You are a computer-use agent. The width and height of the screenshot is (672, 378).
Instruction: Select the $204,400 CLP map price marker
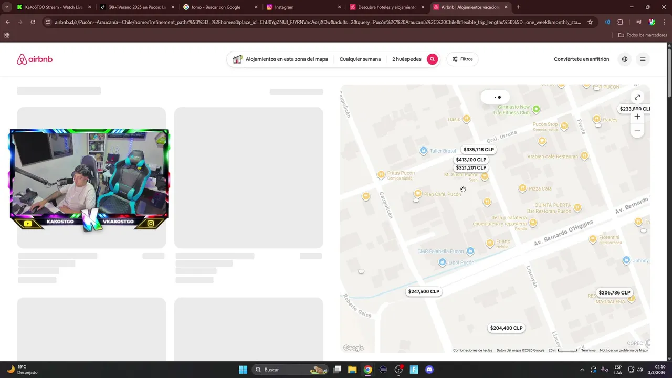click(x=506, y=328)
